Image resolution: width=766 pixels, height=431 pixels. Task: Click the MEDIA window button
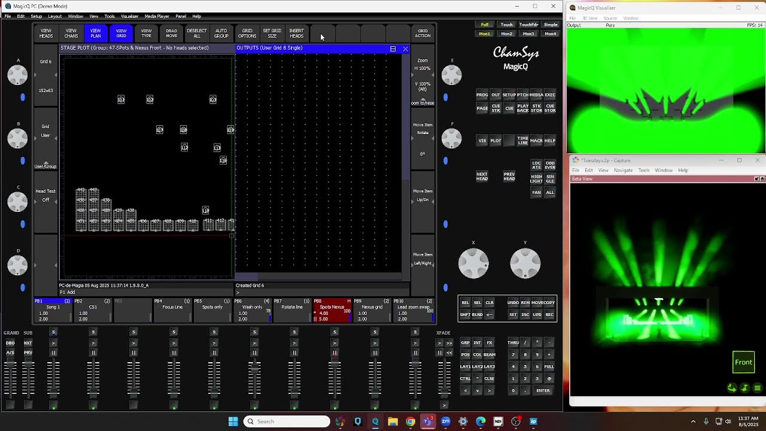point(536,95)
